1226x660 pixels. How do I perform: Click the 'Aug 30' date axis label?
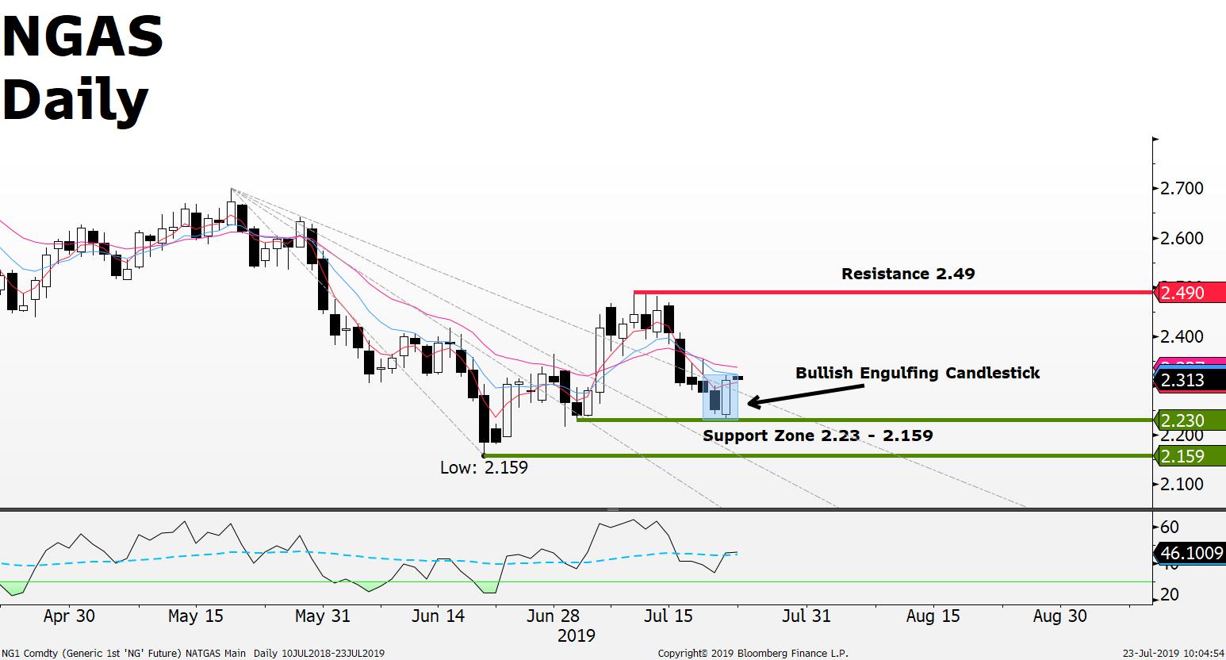[1059, 616]
